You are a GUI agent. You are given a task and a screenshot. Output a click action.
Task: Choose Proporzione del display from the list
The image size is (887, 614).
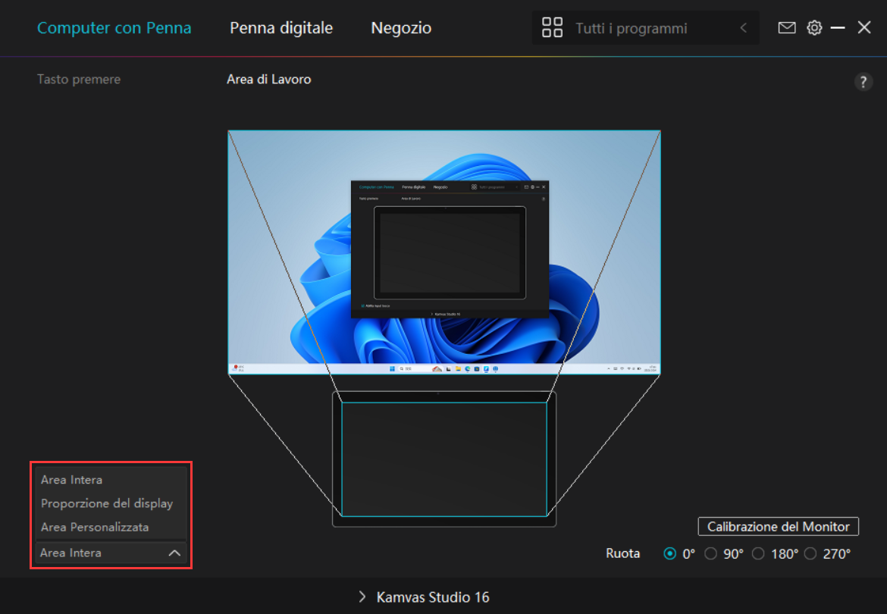[x=107, y=503]
